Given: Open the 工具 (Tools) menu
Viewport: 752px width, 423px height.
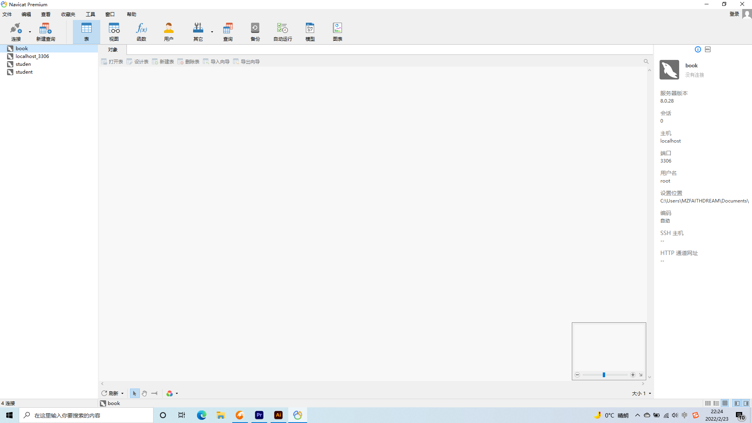Looking at the screenshot, I should click(x=90, y=14).
